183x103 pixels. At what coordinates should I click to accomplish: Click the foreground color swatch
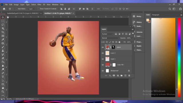pyautogui.click(x=148, y=20)
